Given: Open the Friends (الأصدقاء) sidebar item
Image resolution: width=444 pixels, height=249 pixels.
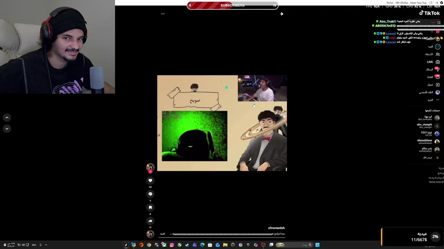Looking at the screenshot, I should pos(433,54).
